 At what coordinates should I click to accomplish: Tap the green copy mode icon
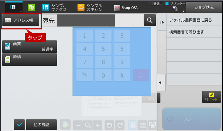point(32,7)
